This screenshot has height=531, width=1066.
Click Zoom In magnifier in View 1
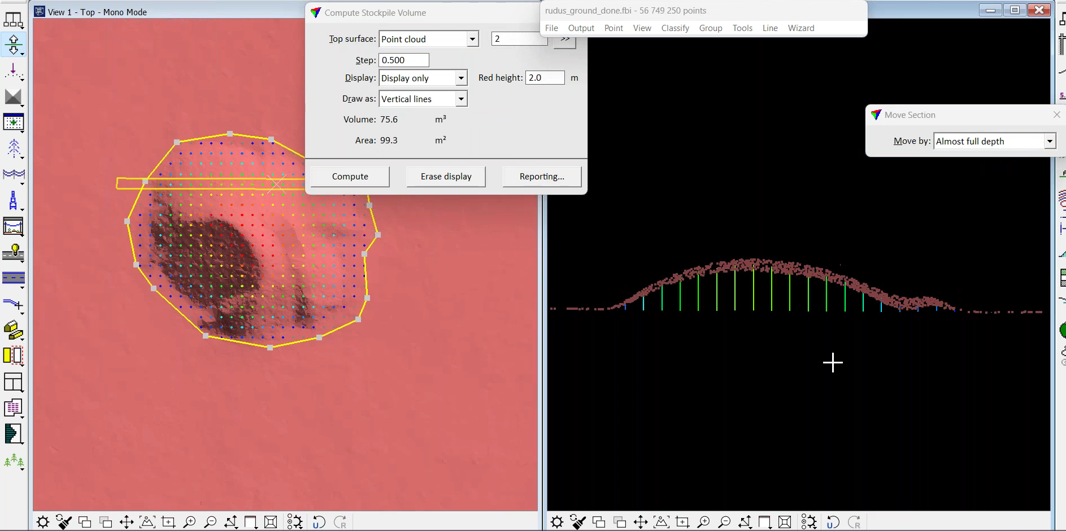click(189, 522)
